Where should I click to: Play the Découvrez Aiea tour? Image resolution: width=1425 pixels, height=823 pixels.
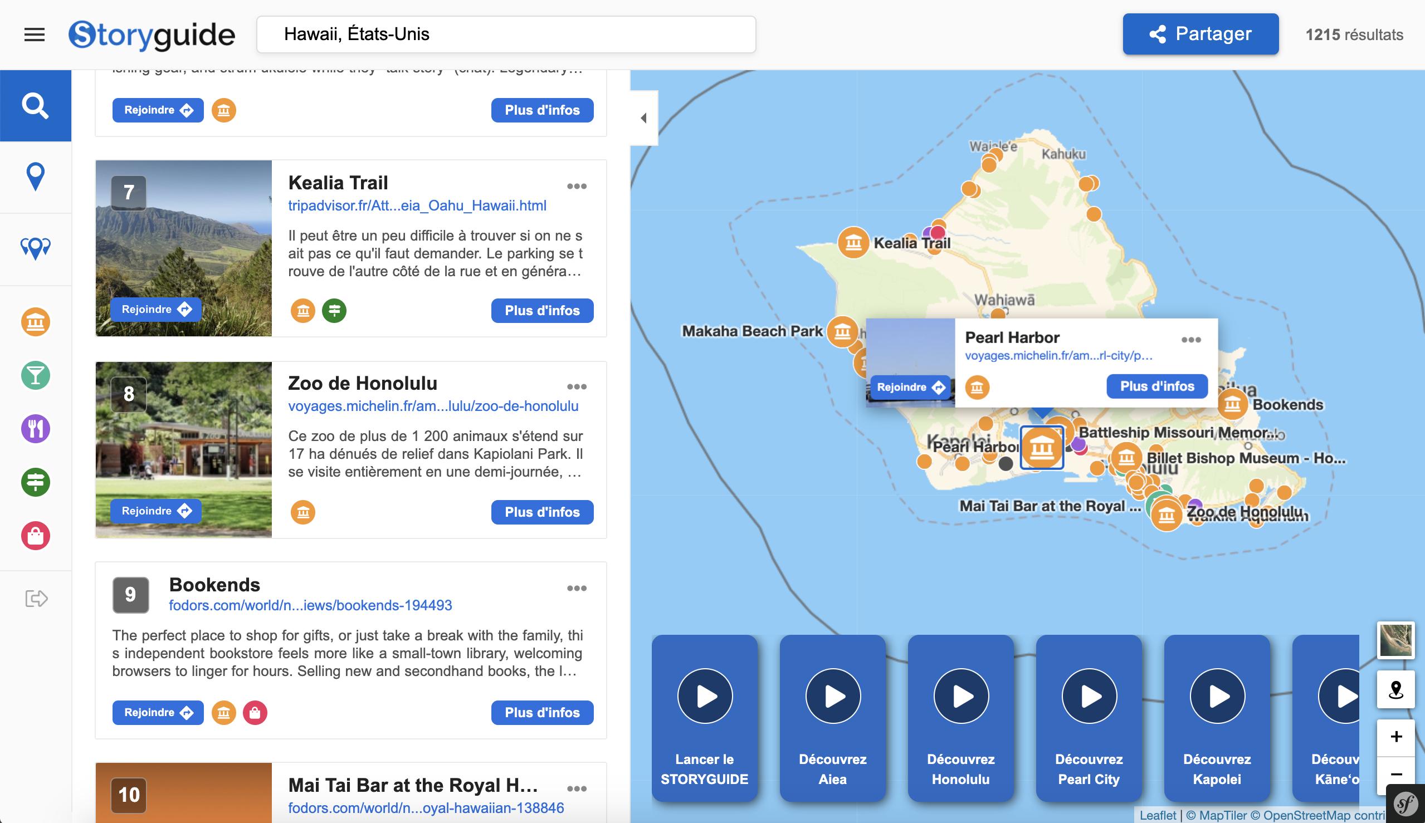point(833,696)
